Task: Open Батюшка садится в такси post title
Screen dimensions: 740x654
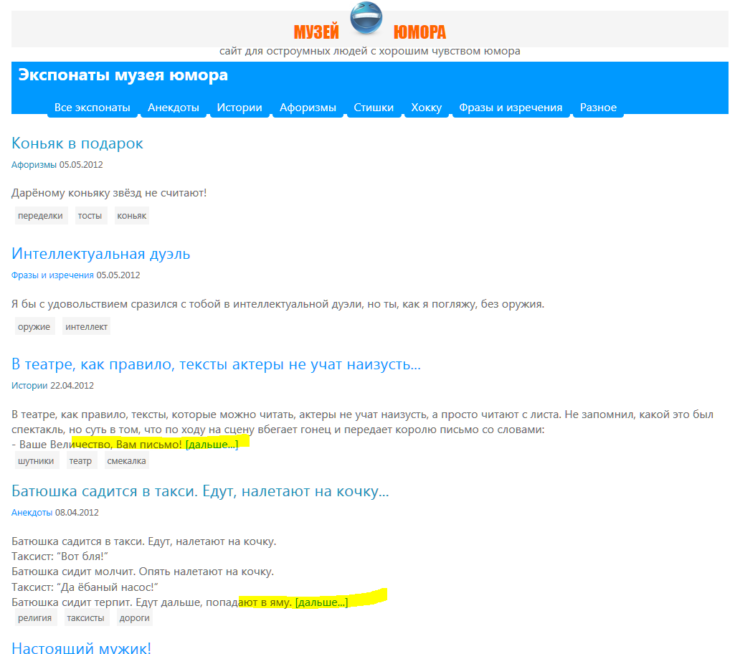Action: point(200,491)
